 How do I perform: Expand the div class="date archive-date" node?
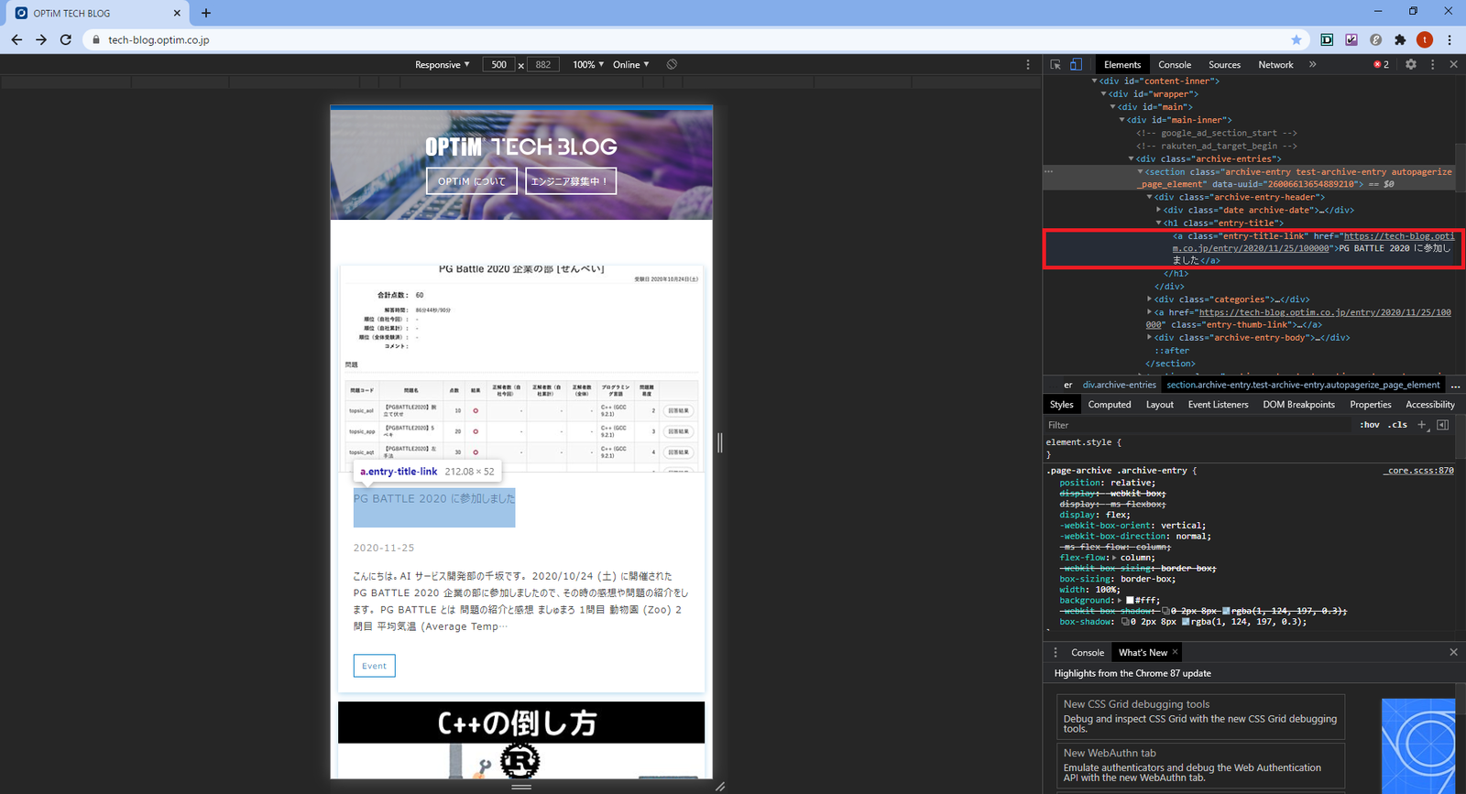[1158, 210]
